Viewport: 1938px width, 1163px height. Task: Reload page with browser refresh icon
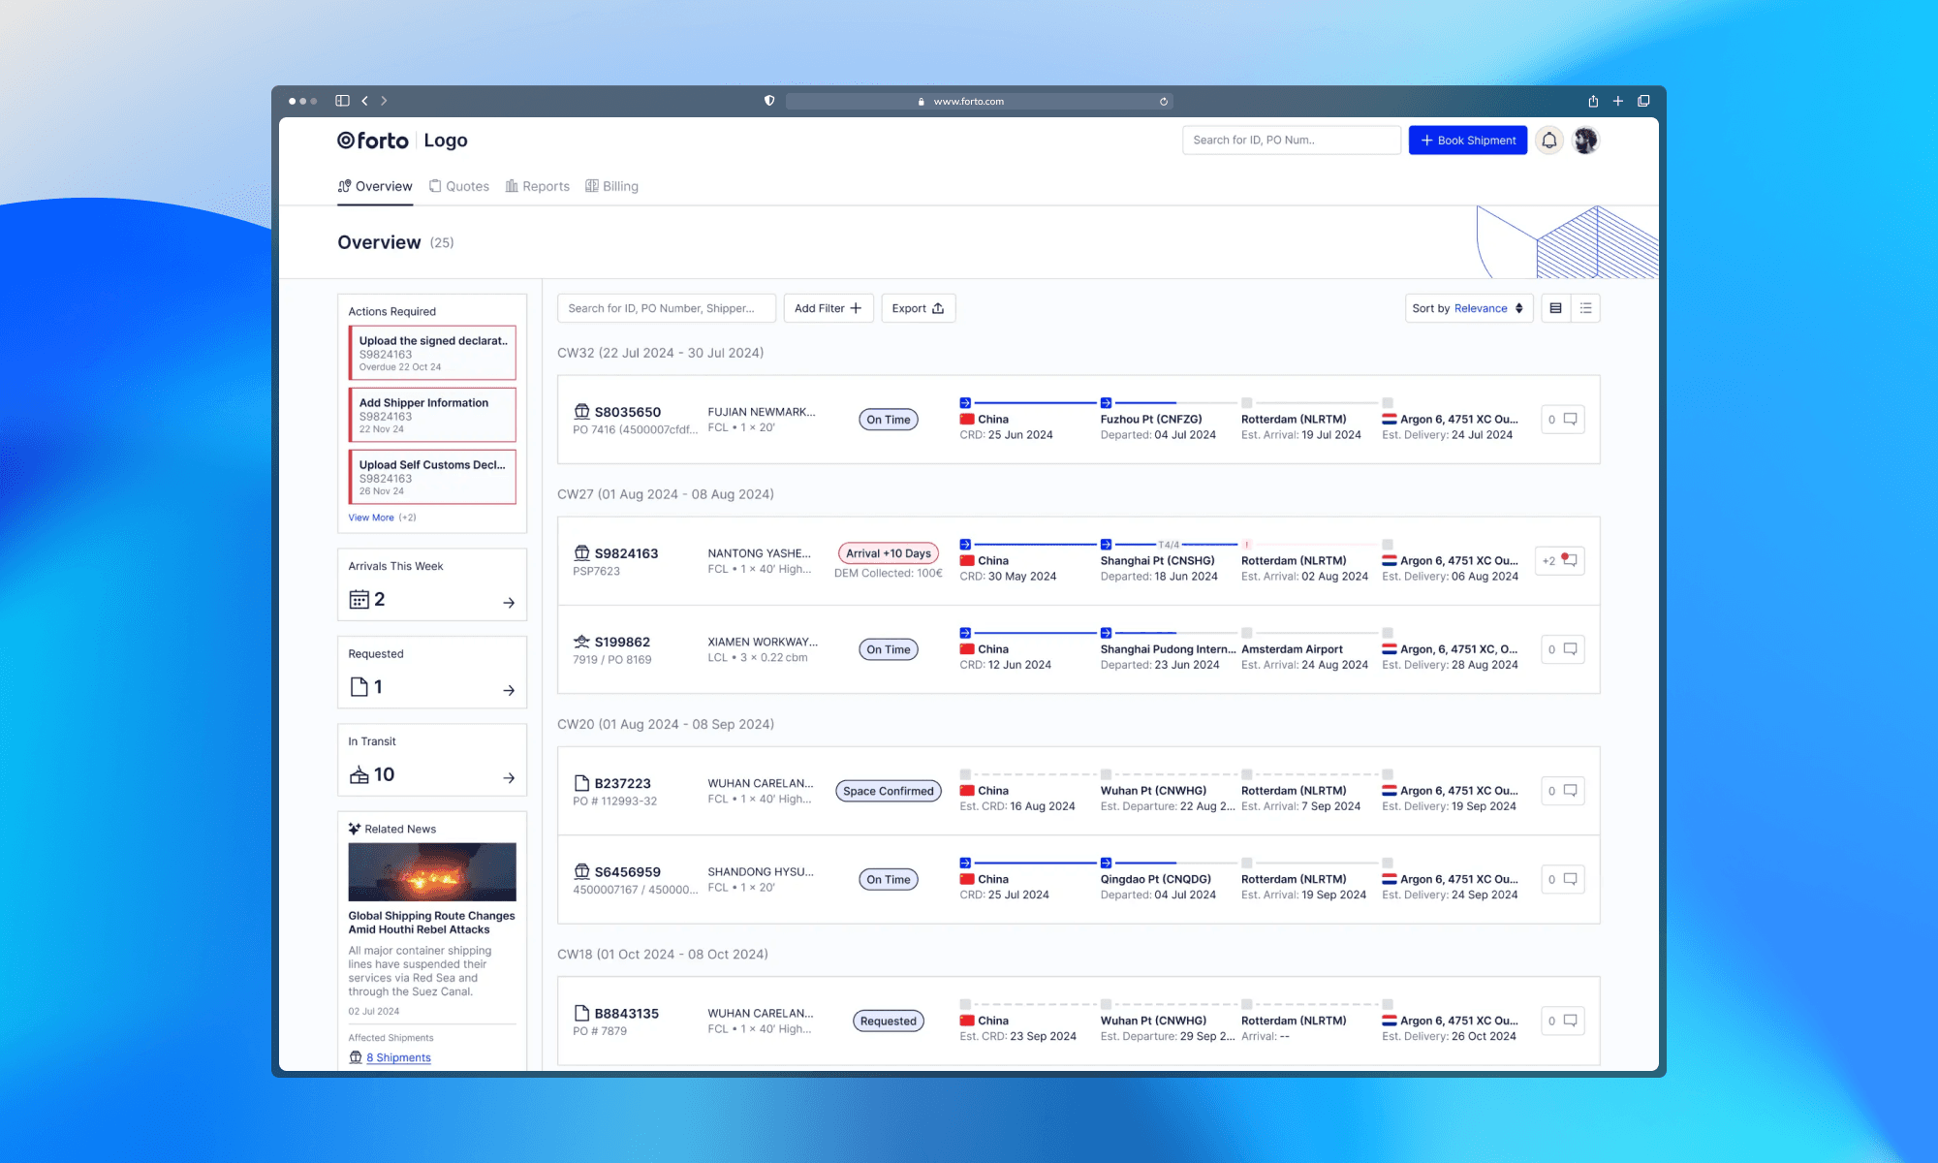click(x=1164, y=102)
